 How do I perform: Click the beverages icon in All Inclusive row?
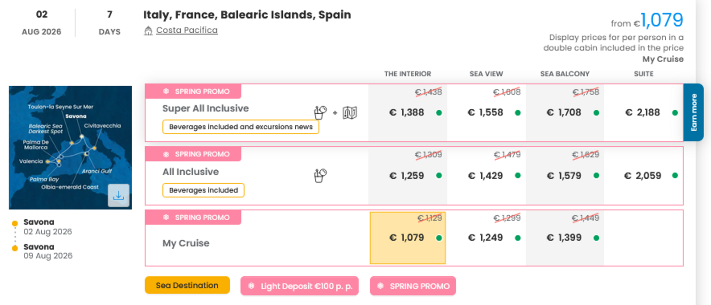tap(320, 175)
